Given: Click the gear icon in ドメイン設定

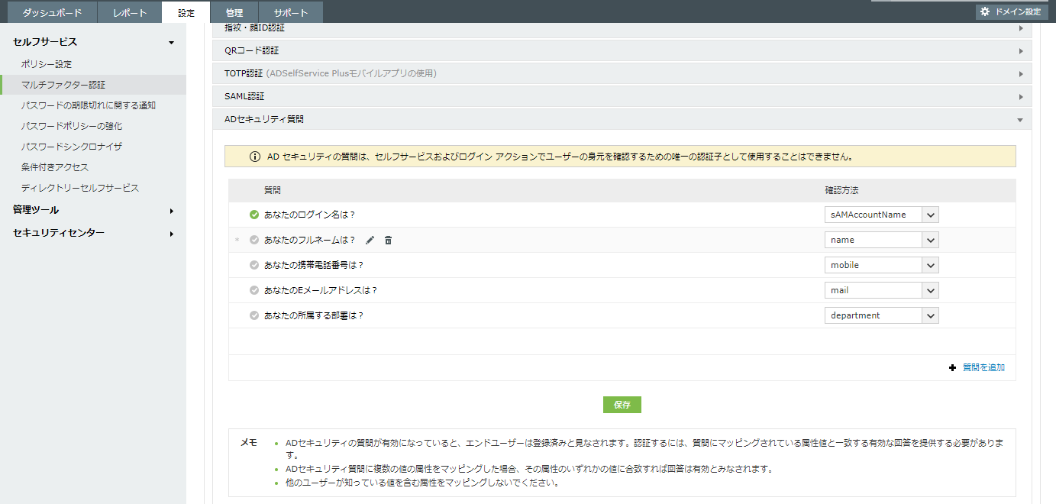Looking at the screenshot, I should 985,11.
